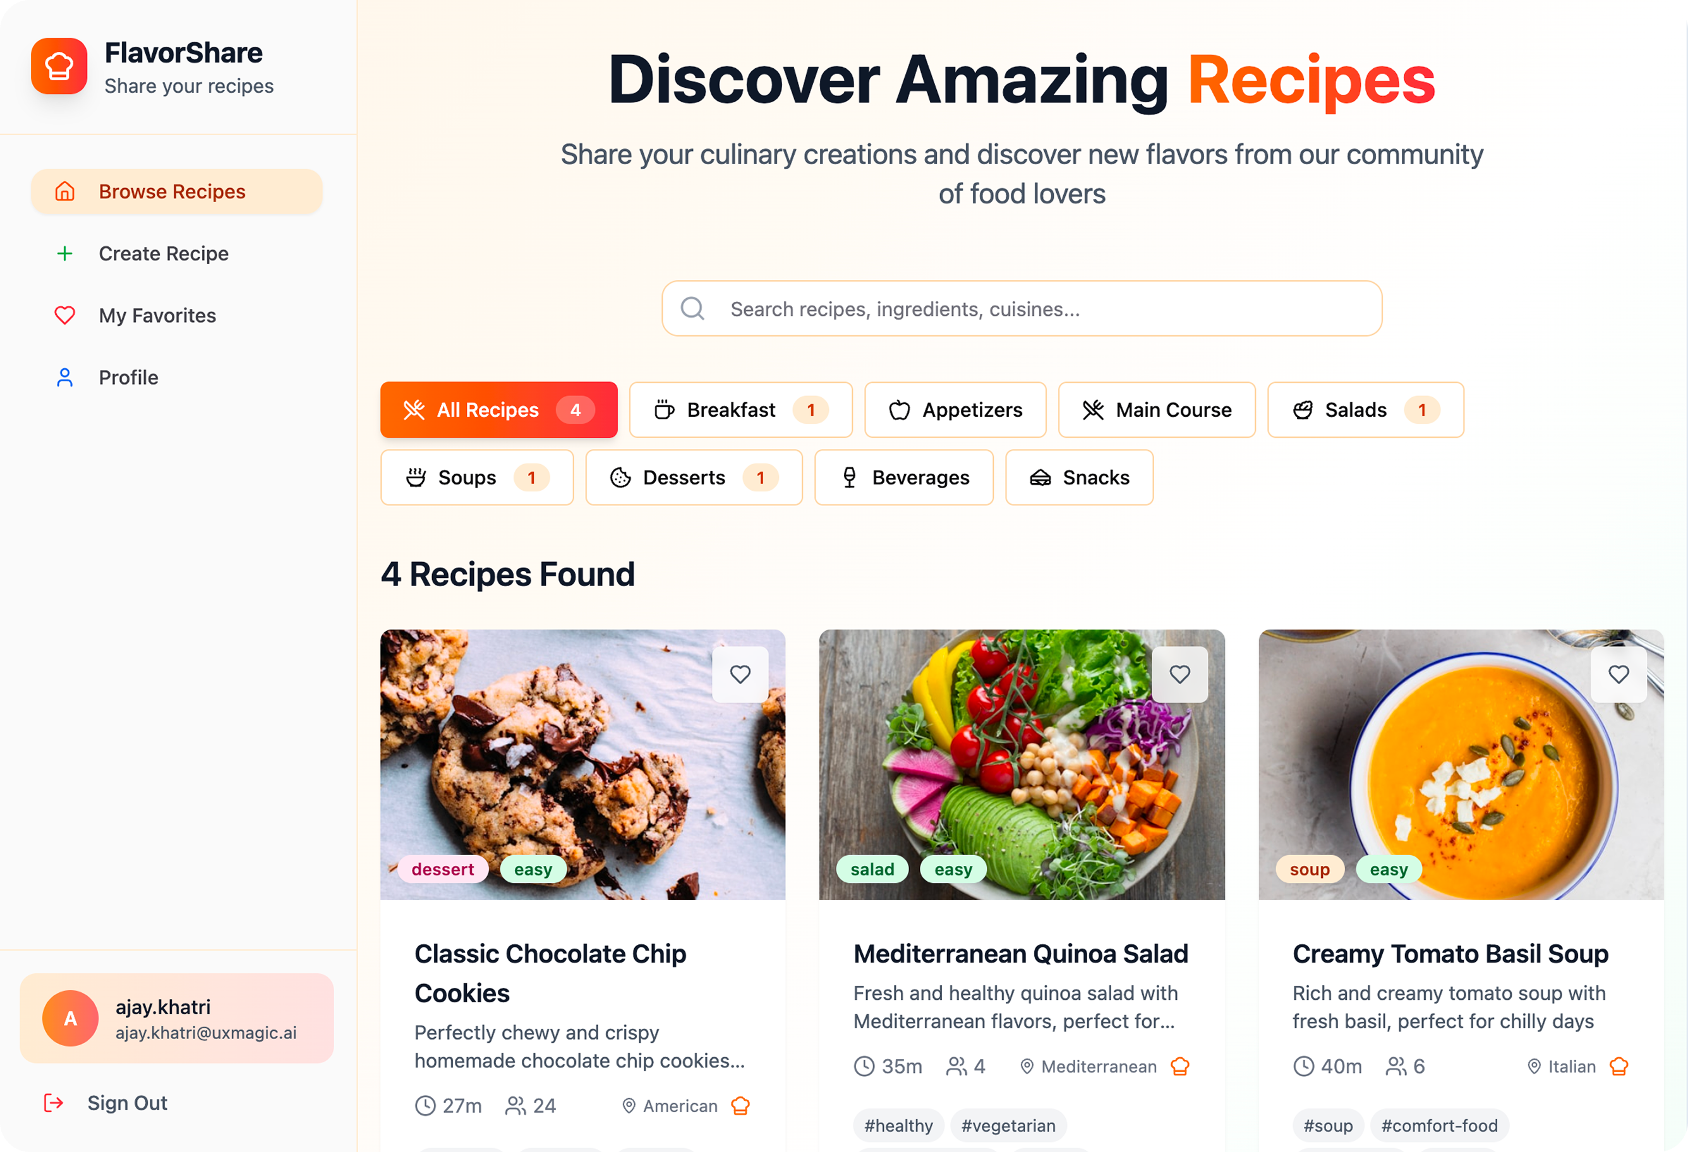The image size is (1688, 1152).
Task: Click the chef hat icon beside American
Action: [x=740, y=1105]
